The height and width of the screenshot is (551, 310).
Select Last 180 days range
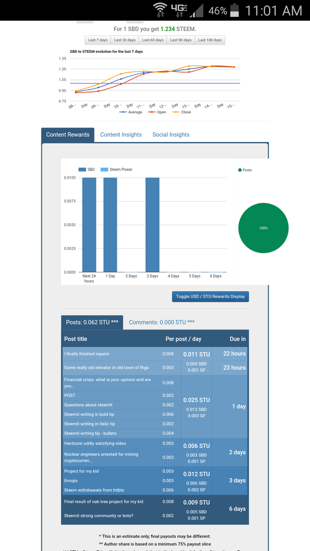pyautogui.click(x=210, y=40)
